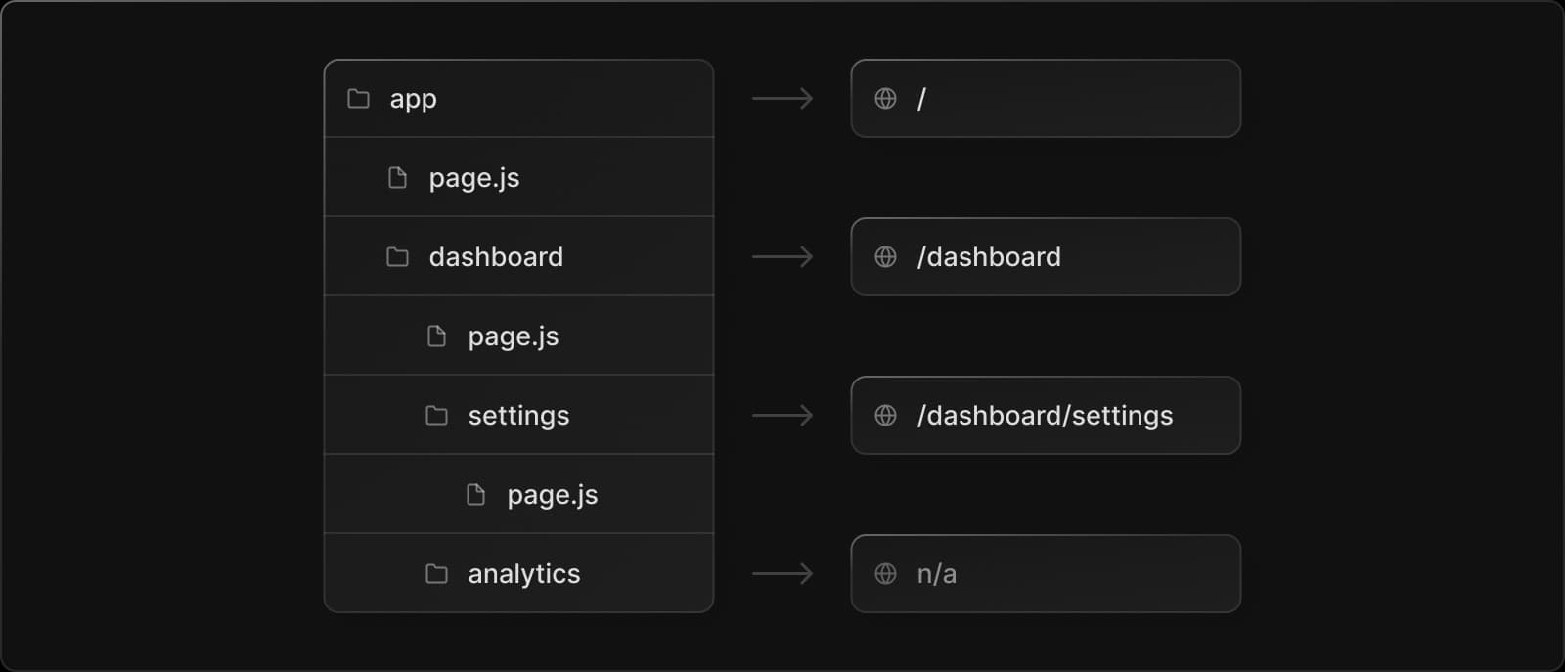Click the file icon next to top-level page.js
This screenshot has height=672, width=1565.
(397, 178)
